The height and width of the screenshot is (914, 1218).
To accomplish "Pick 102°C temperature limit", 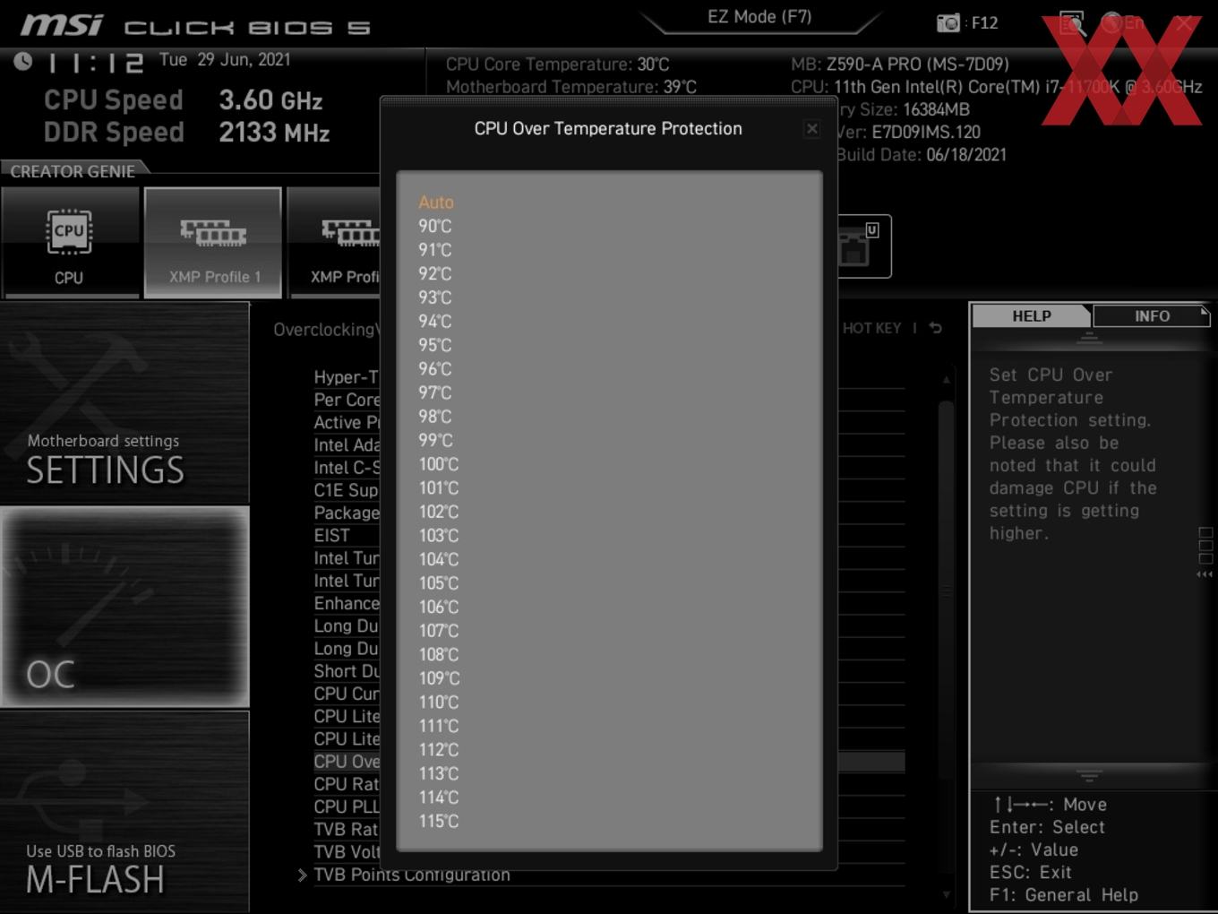I will (439, 512).
